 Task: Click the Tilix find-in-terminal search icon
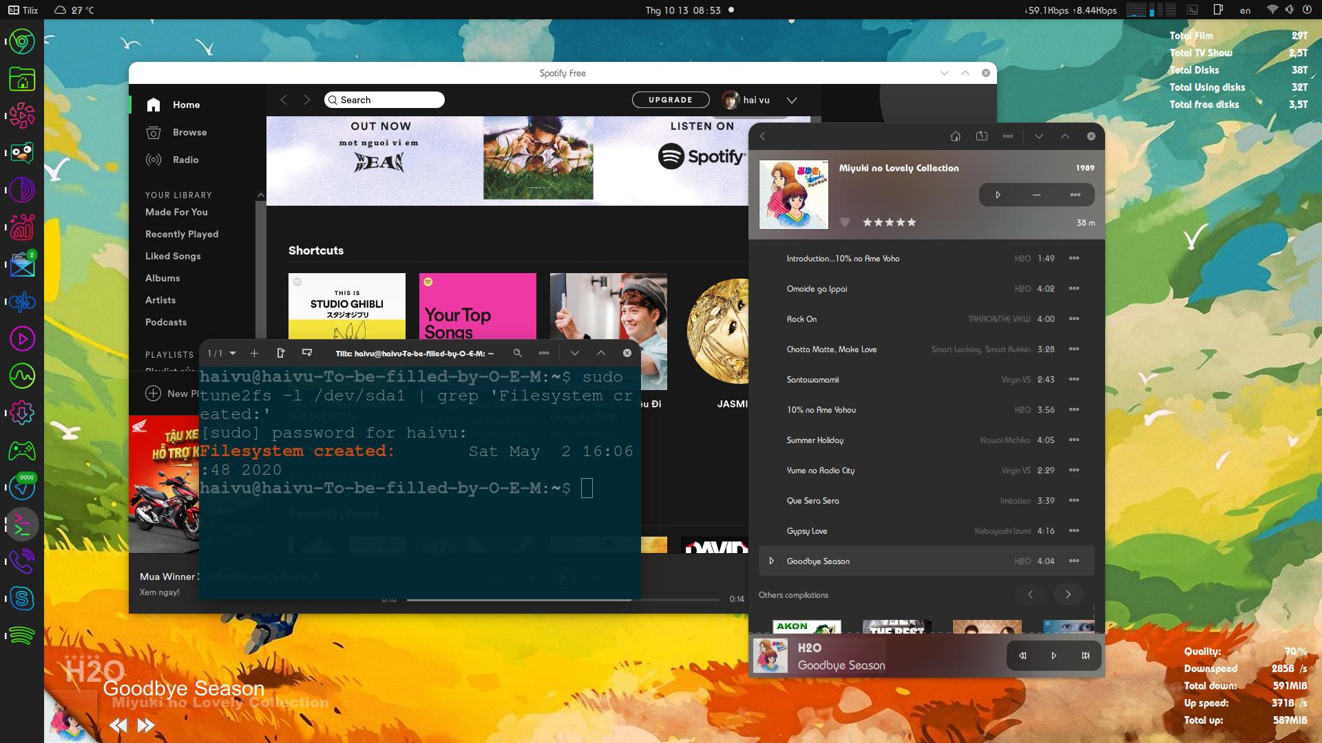pos(518,353)
